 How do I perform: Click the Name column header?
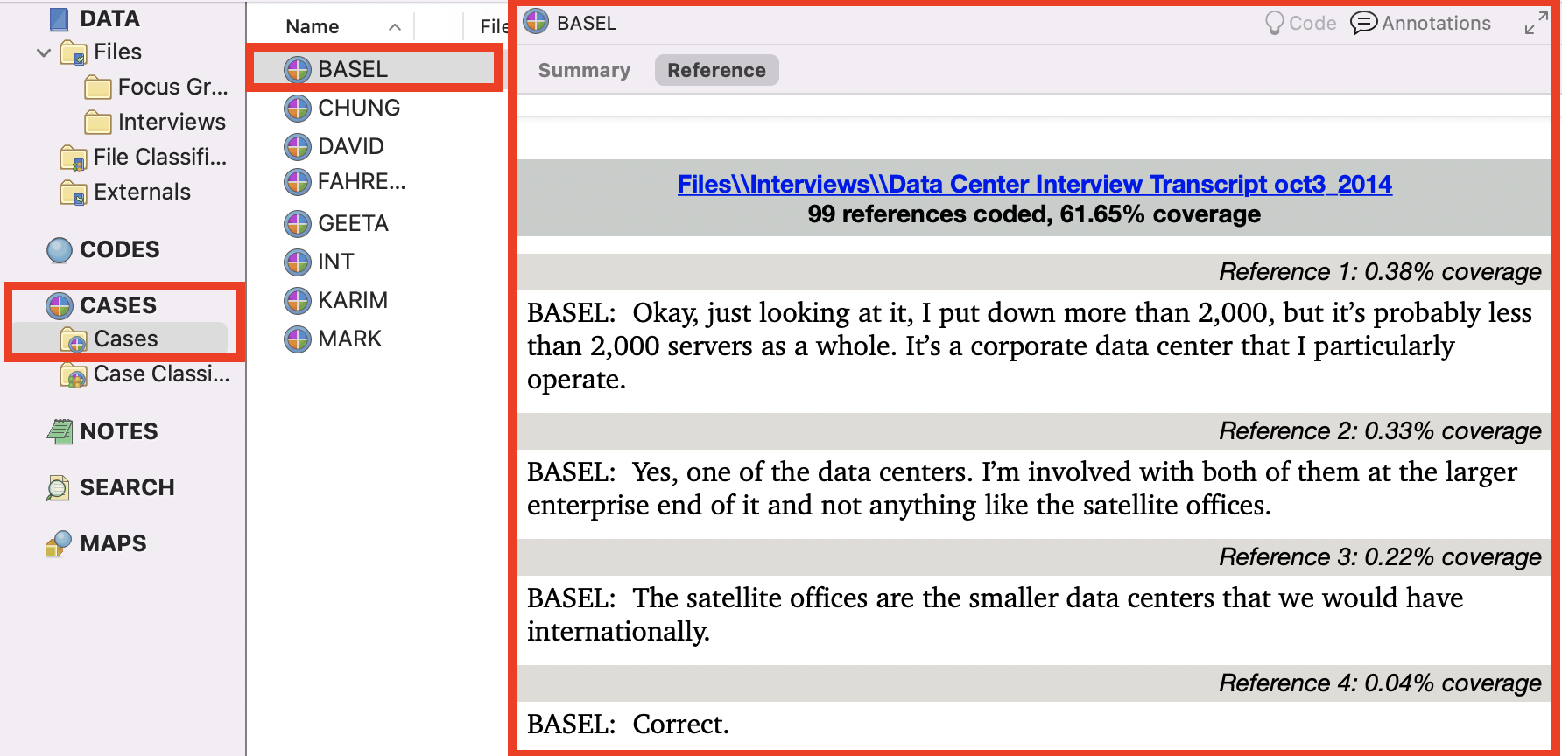(313, 27)
